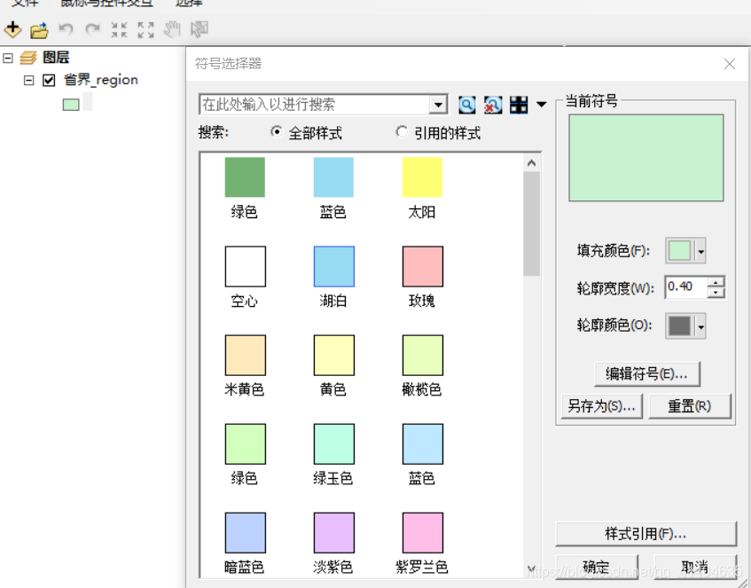Click the symbol view style grid icon
This screenshot has height=588, width=751.
[519, 105]
